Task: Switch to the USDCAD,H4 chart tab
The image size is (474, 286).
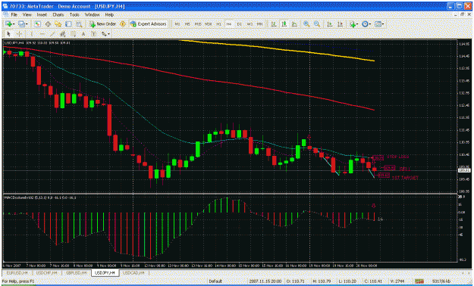Action: click(x=133, y=272)
